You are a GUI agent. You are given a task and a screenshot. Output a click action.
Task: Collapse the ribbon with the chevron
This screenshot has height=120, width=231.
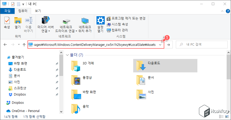click(x=222, y=11)
